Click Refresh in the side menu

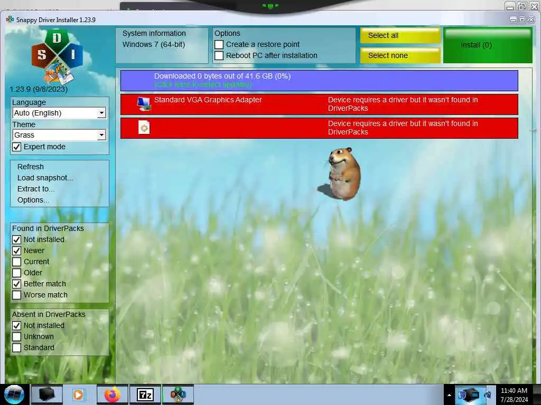[x=30, y=167]
